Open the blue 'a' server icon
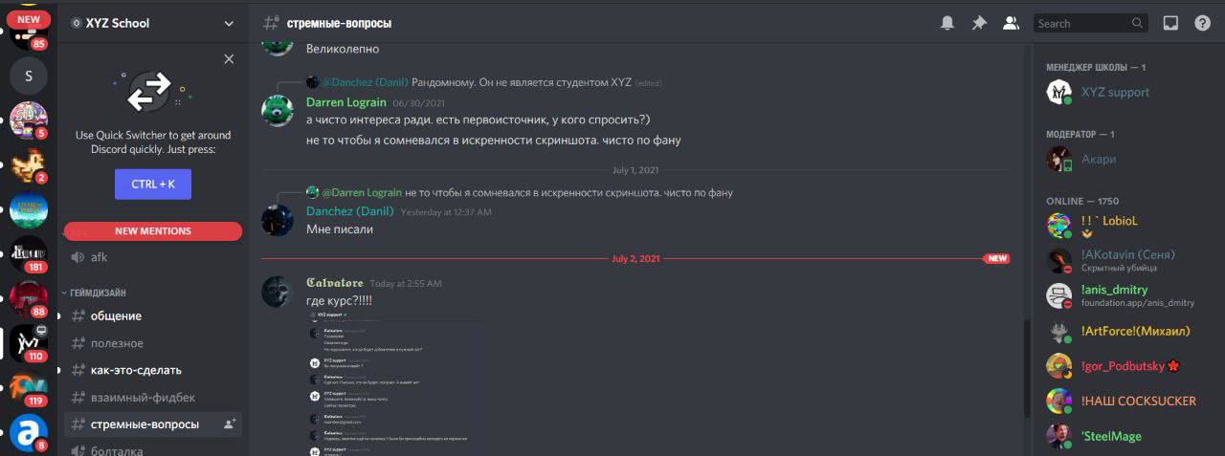 (29, 433)
